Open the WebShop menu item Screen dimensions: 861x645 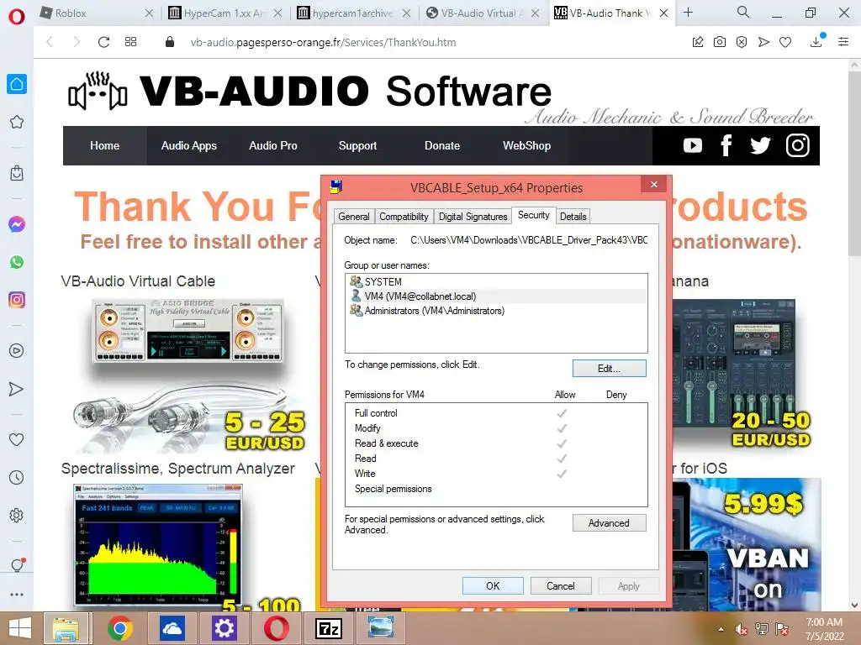(x=526, y=145)
